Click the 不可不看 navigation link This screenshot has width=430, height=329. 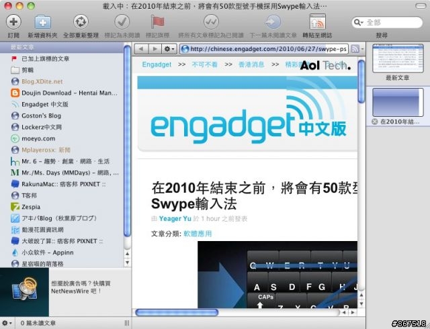204,64
